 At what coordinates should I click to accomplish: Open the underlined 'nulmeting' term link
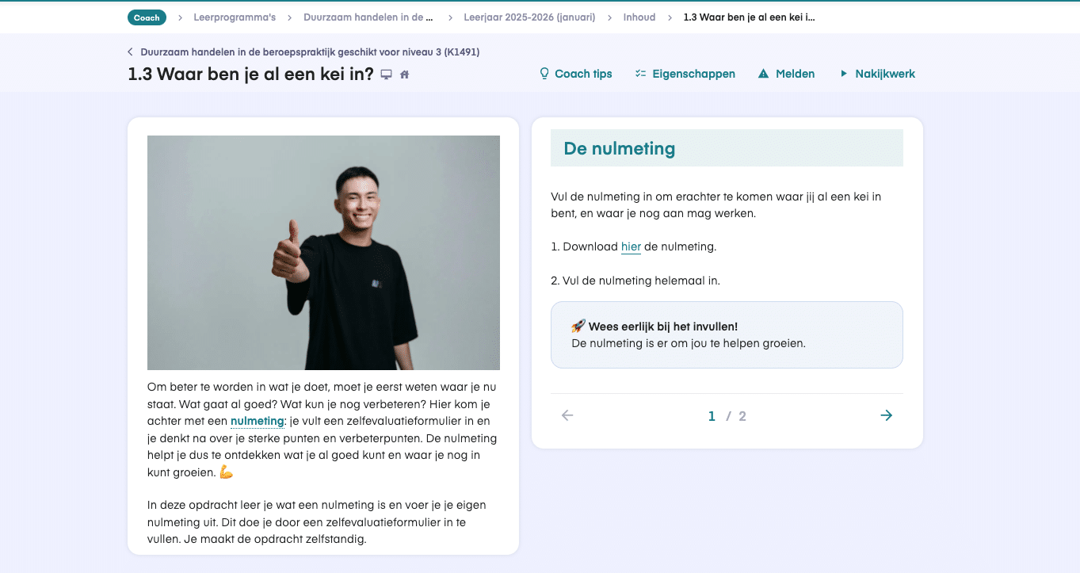tap(258, 421)
